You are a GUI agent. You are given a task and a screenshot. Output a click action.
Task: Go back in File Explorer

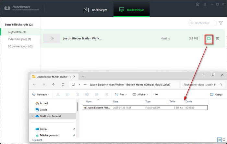34,85
